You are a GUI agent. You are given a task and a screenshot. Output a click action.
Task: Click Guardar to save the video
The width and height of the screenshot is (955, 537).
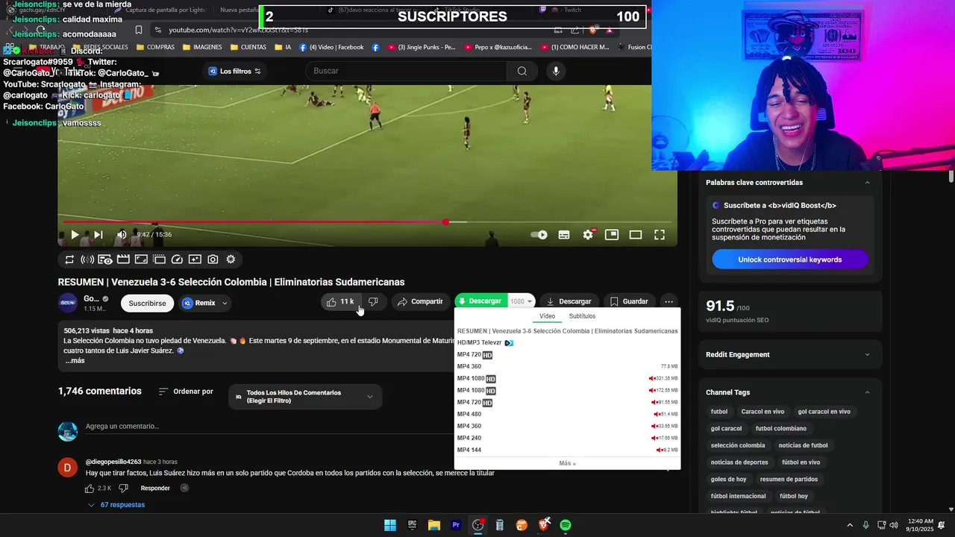(629, 301)
